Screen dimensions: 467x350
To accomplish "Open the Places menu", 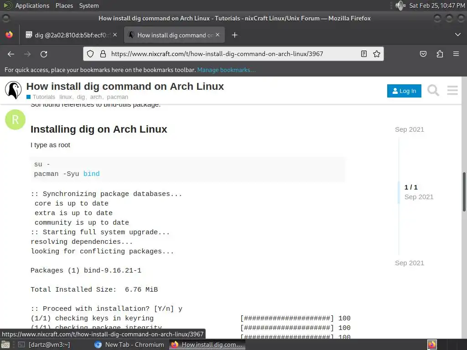I will coord(64,5).
